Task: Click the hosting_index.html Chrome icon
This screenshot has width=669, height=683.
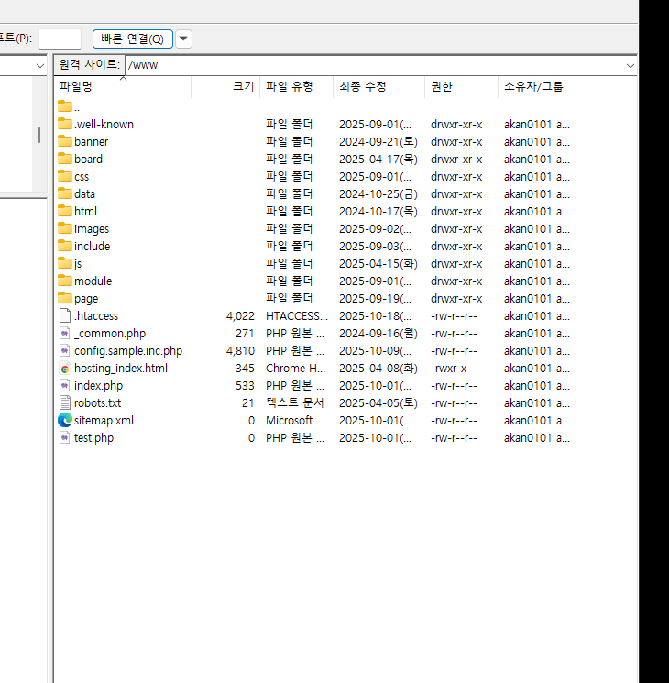Action: point(64,368)
